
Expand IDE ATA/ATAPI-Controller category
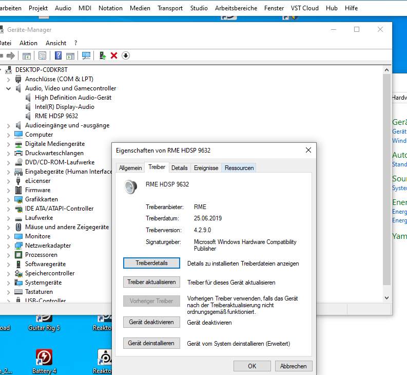(9, 209)
